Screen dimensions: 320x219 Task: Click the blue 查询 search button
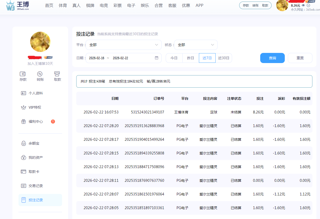272,58
